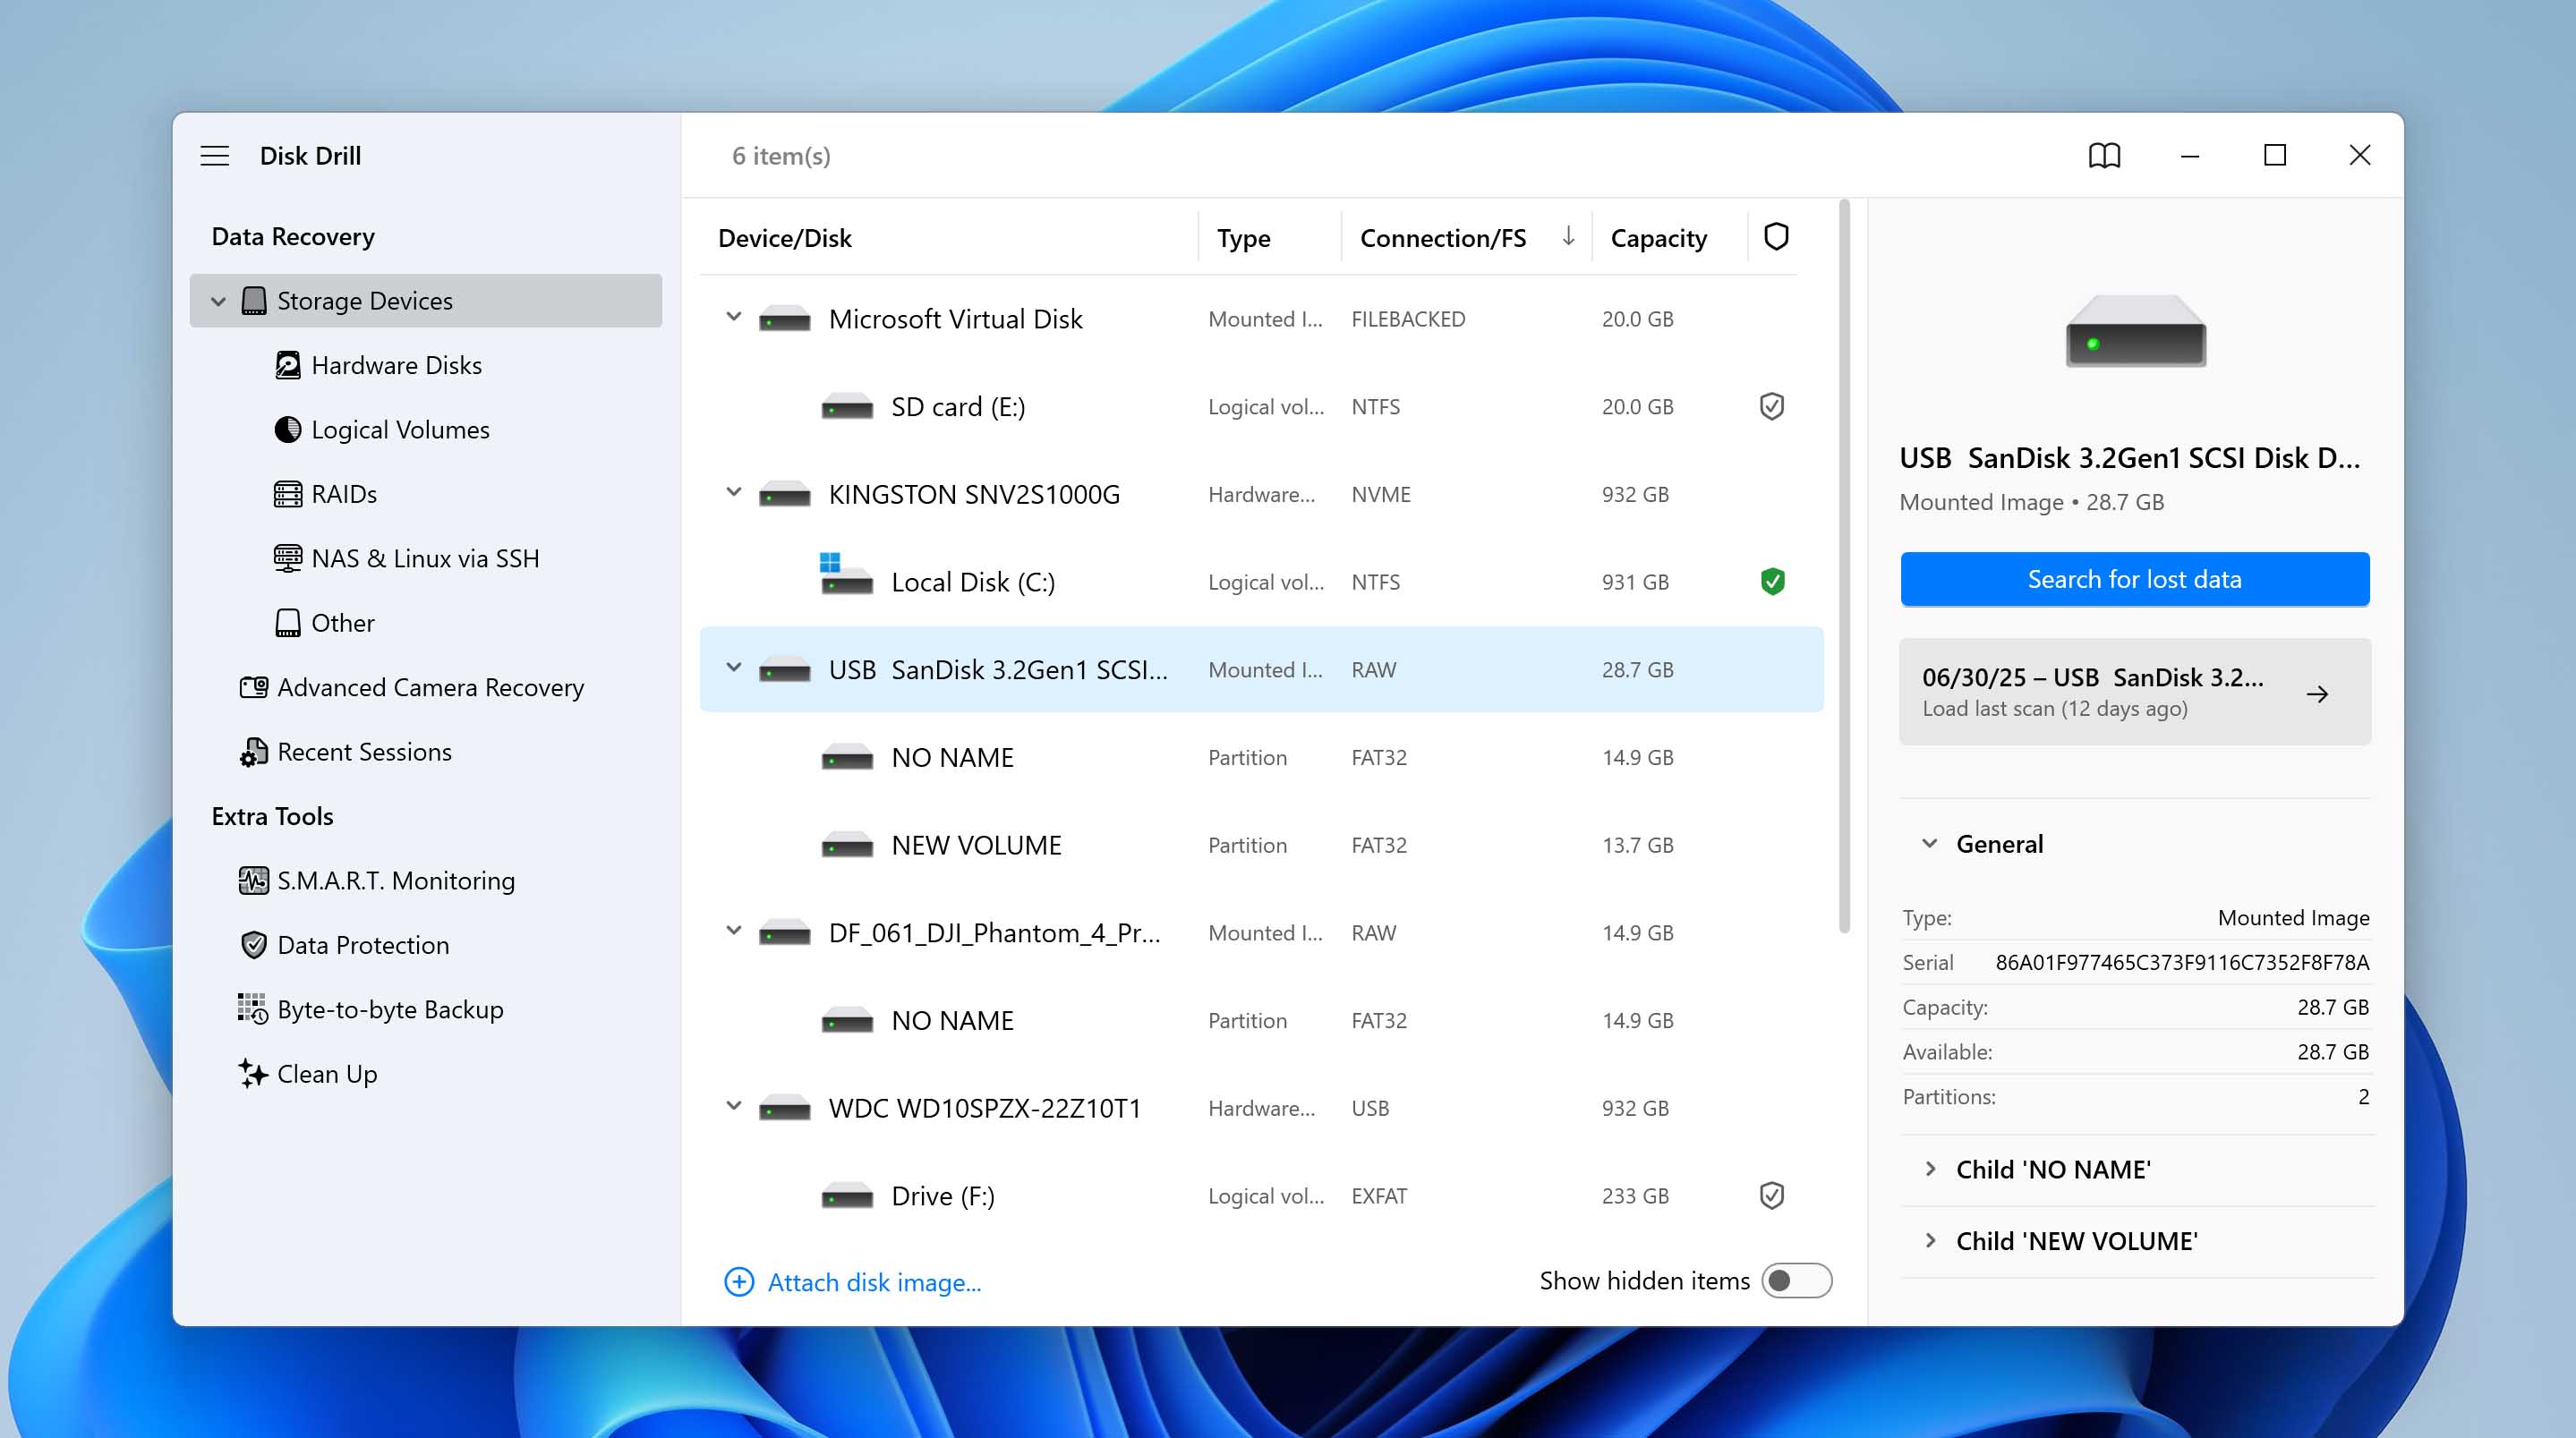Image resolution: width=2576 pixels, height=1438 pixels.
Task: Collapse the Microsoft Virtual Disk row
Action: (x=733, y=317)
